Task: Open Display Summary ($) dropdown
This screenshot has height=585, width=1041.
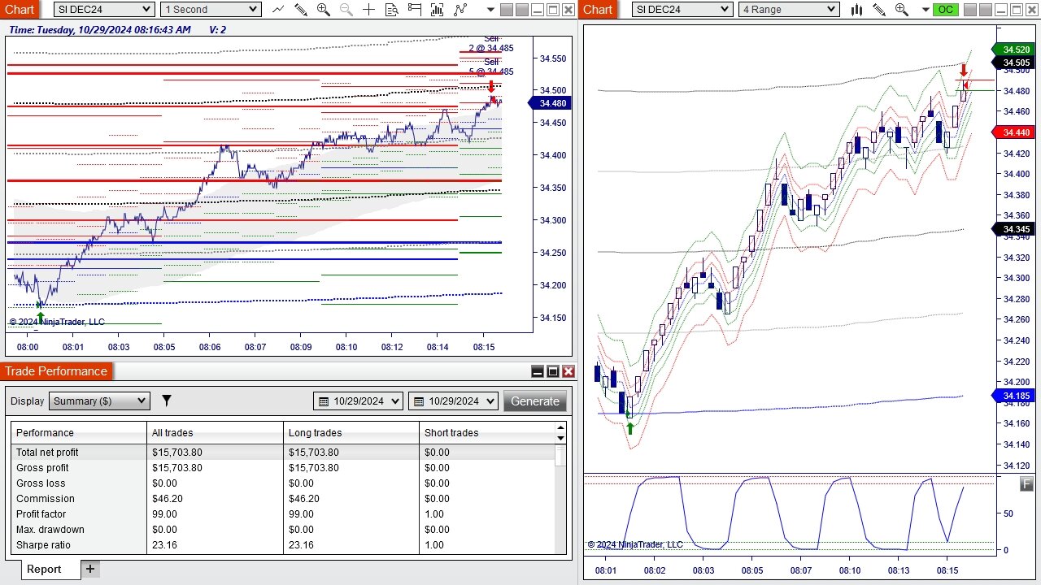Action: click(x=99, y=401)
